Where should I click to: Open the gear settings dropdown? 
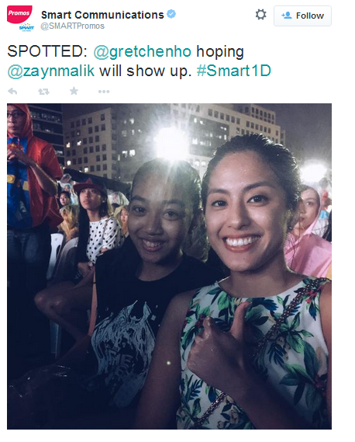tap(260, 15)
